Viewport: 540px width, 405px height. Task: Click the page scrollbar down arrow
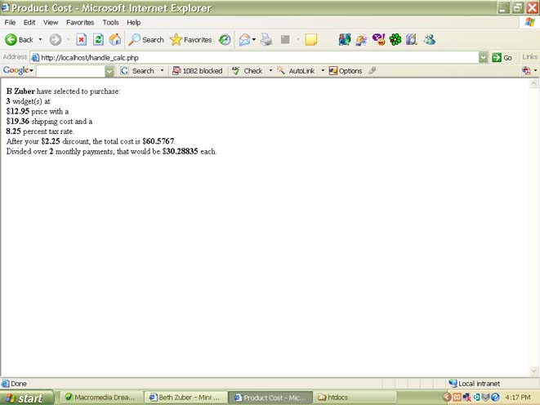coord(533,371)
